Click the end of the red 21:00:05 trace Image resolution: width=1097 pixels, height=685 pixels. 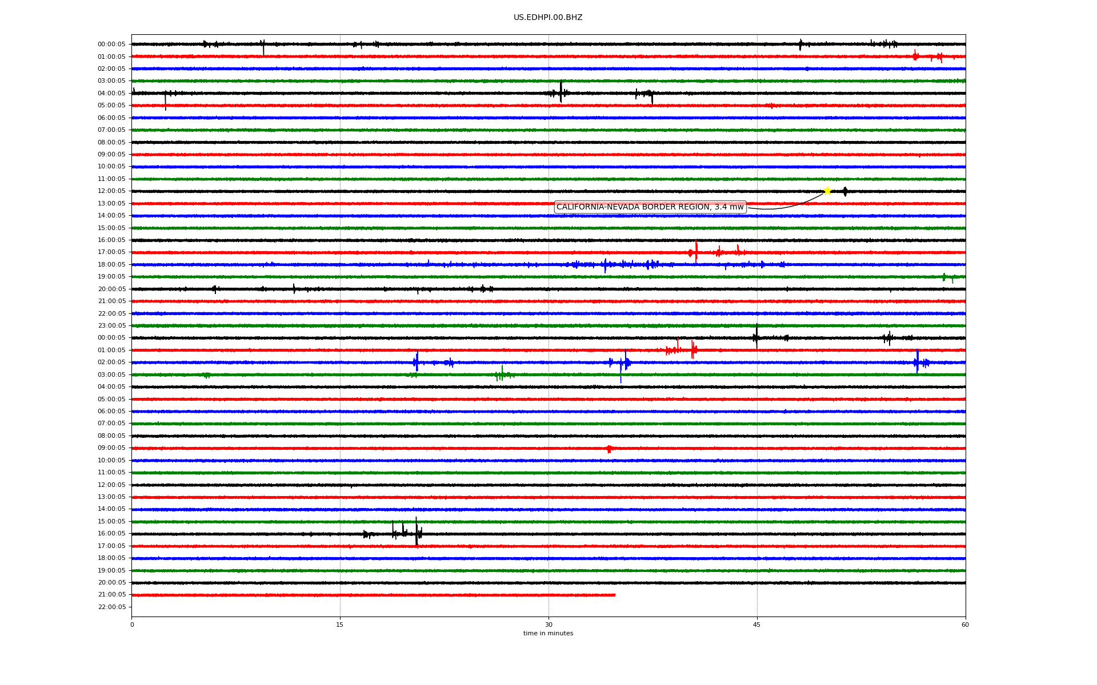(614, 595)
